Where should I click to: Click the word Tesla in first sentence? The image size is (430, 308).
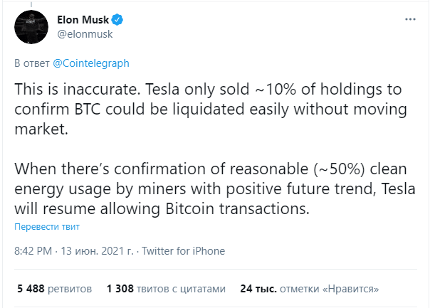pos(162,90)
